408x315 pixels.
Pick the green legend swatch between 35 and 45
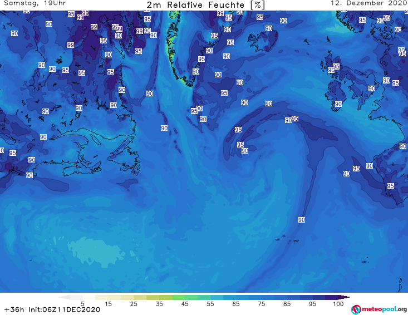[178, 297]
